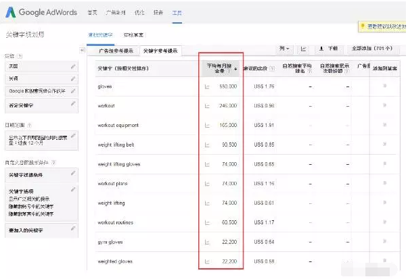The height and width of the screenshot is (279, 408).
Task: Click the trend chart icon for gloves
Action: [x=207, y=86]
